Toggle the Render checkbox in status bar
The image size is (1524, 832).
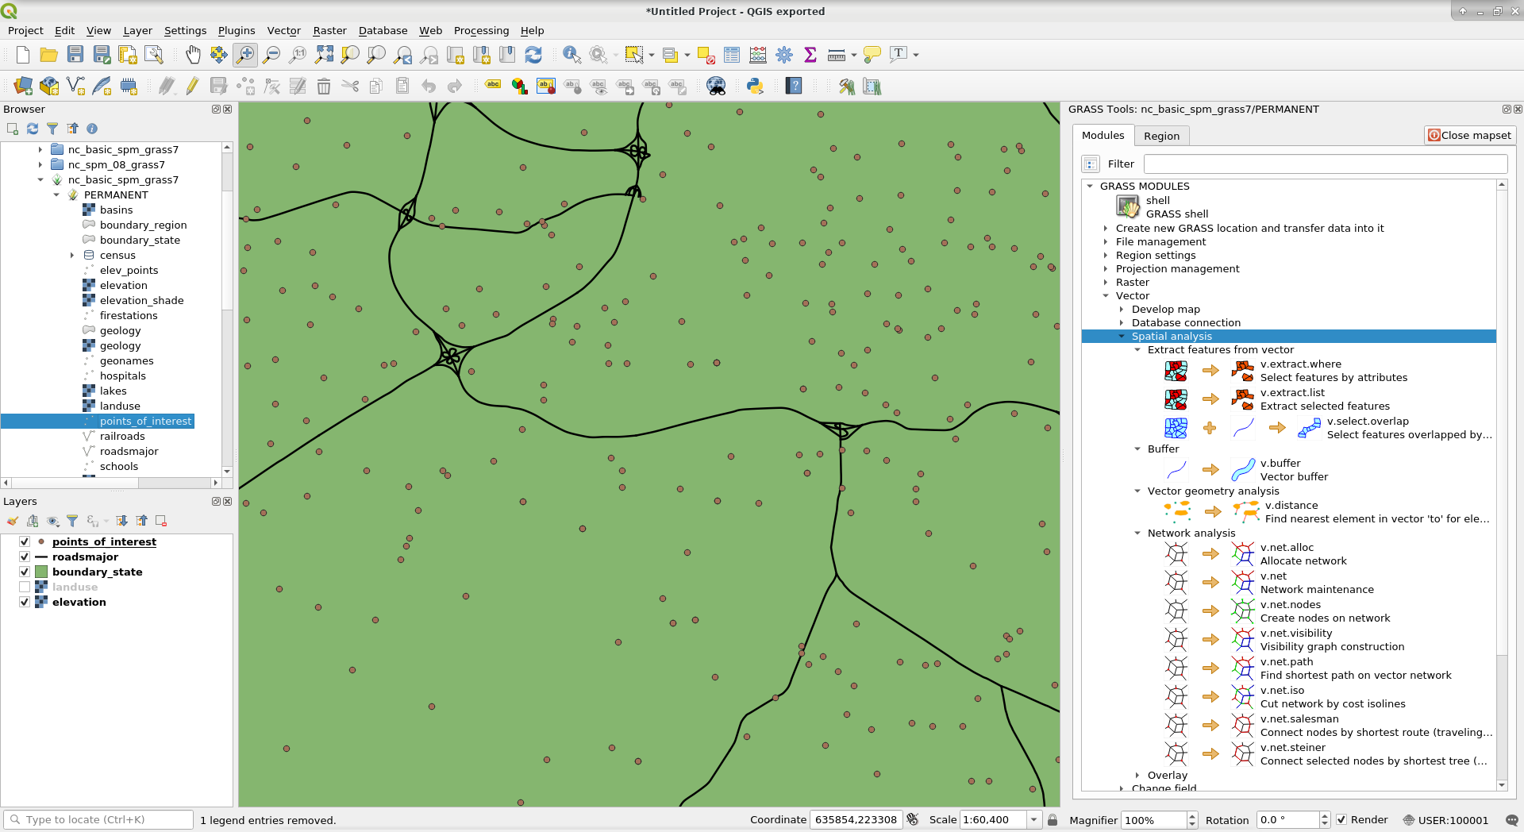(x=1341, y=820)
